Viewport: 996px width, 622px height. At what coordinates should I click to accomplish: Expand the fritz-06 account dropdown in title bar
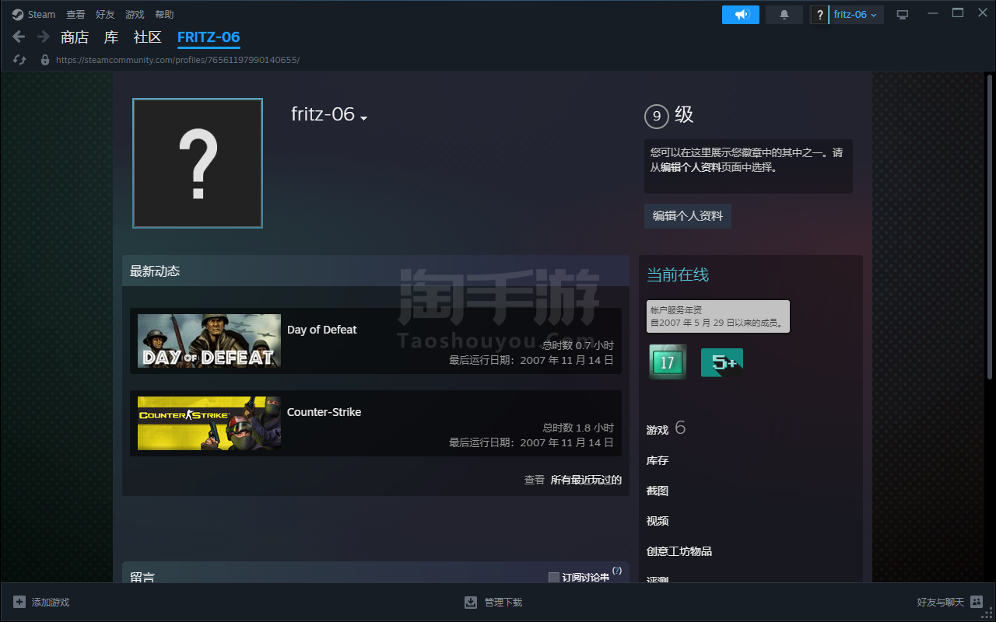[x=855, y=15]
